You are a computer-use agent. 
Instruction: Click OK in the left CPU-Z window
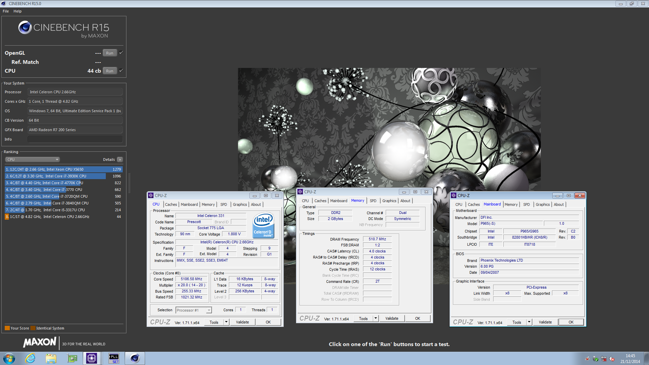pos(268,322)
